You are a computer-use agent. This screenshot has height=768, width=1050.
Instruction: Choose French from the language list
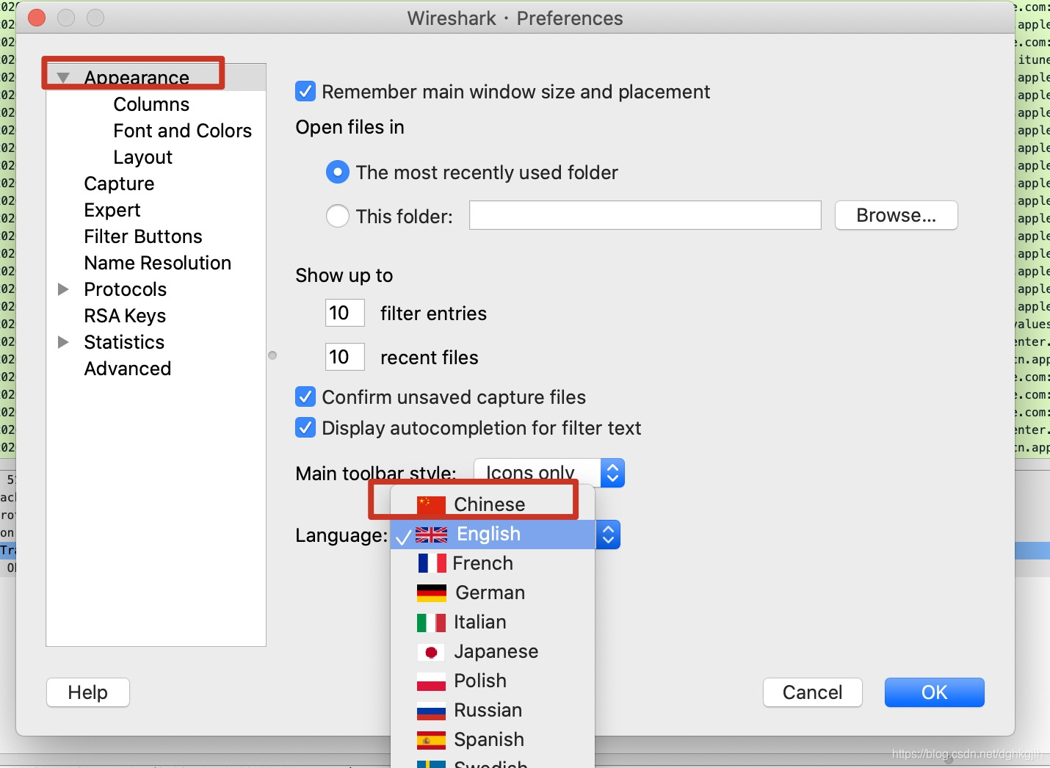[492, 563]
